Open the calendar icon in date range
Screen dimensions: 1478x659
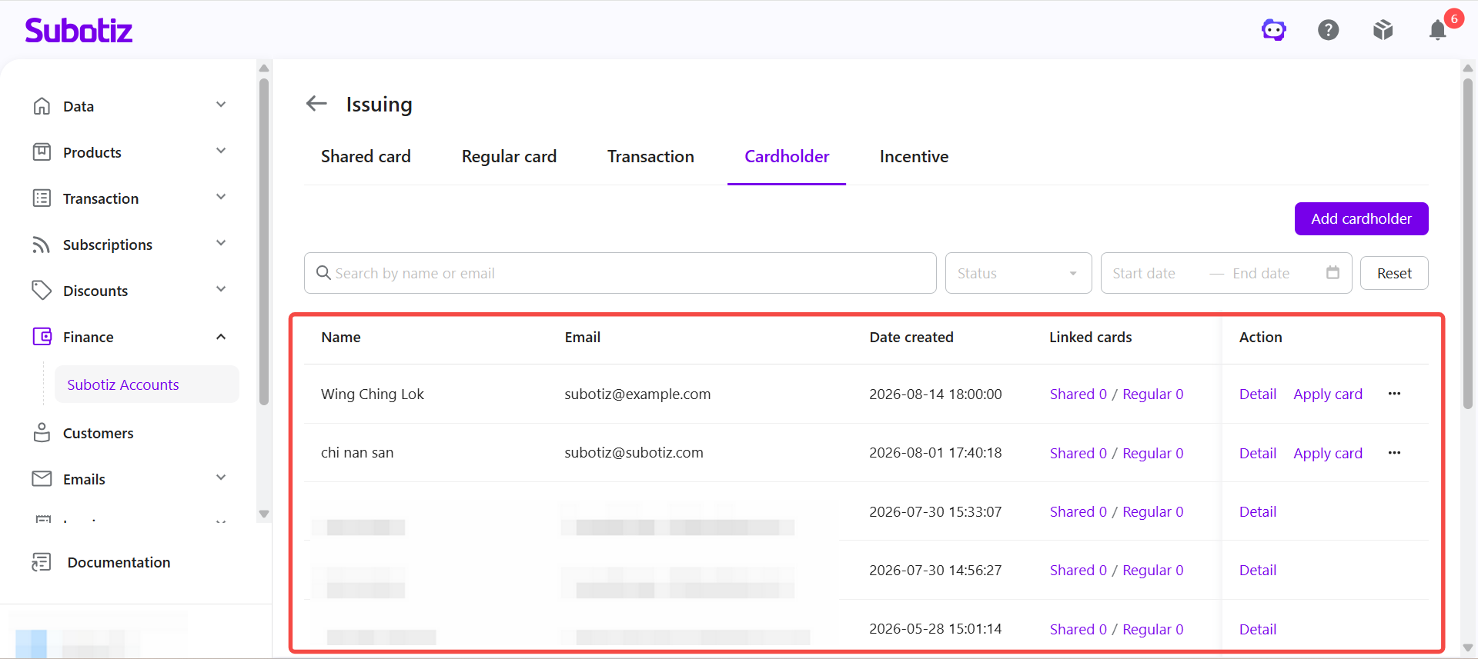click(1333, 272)
